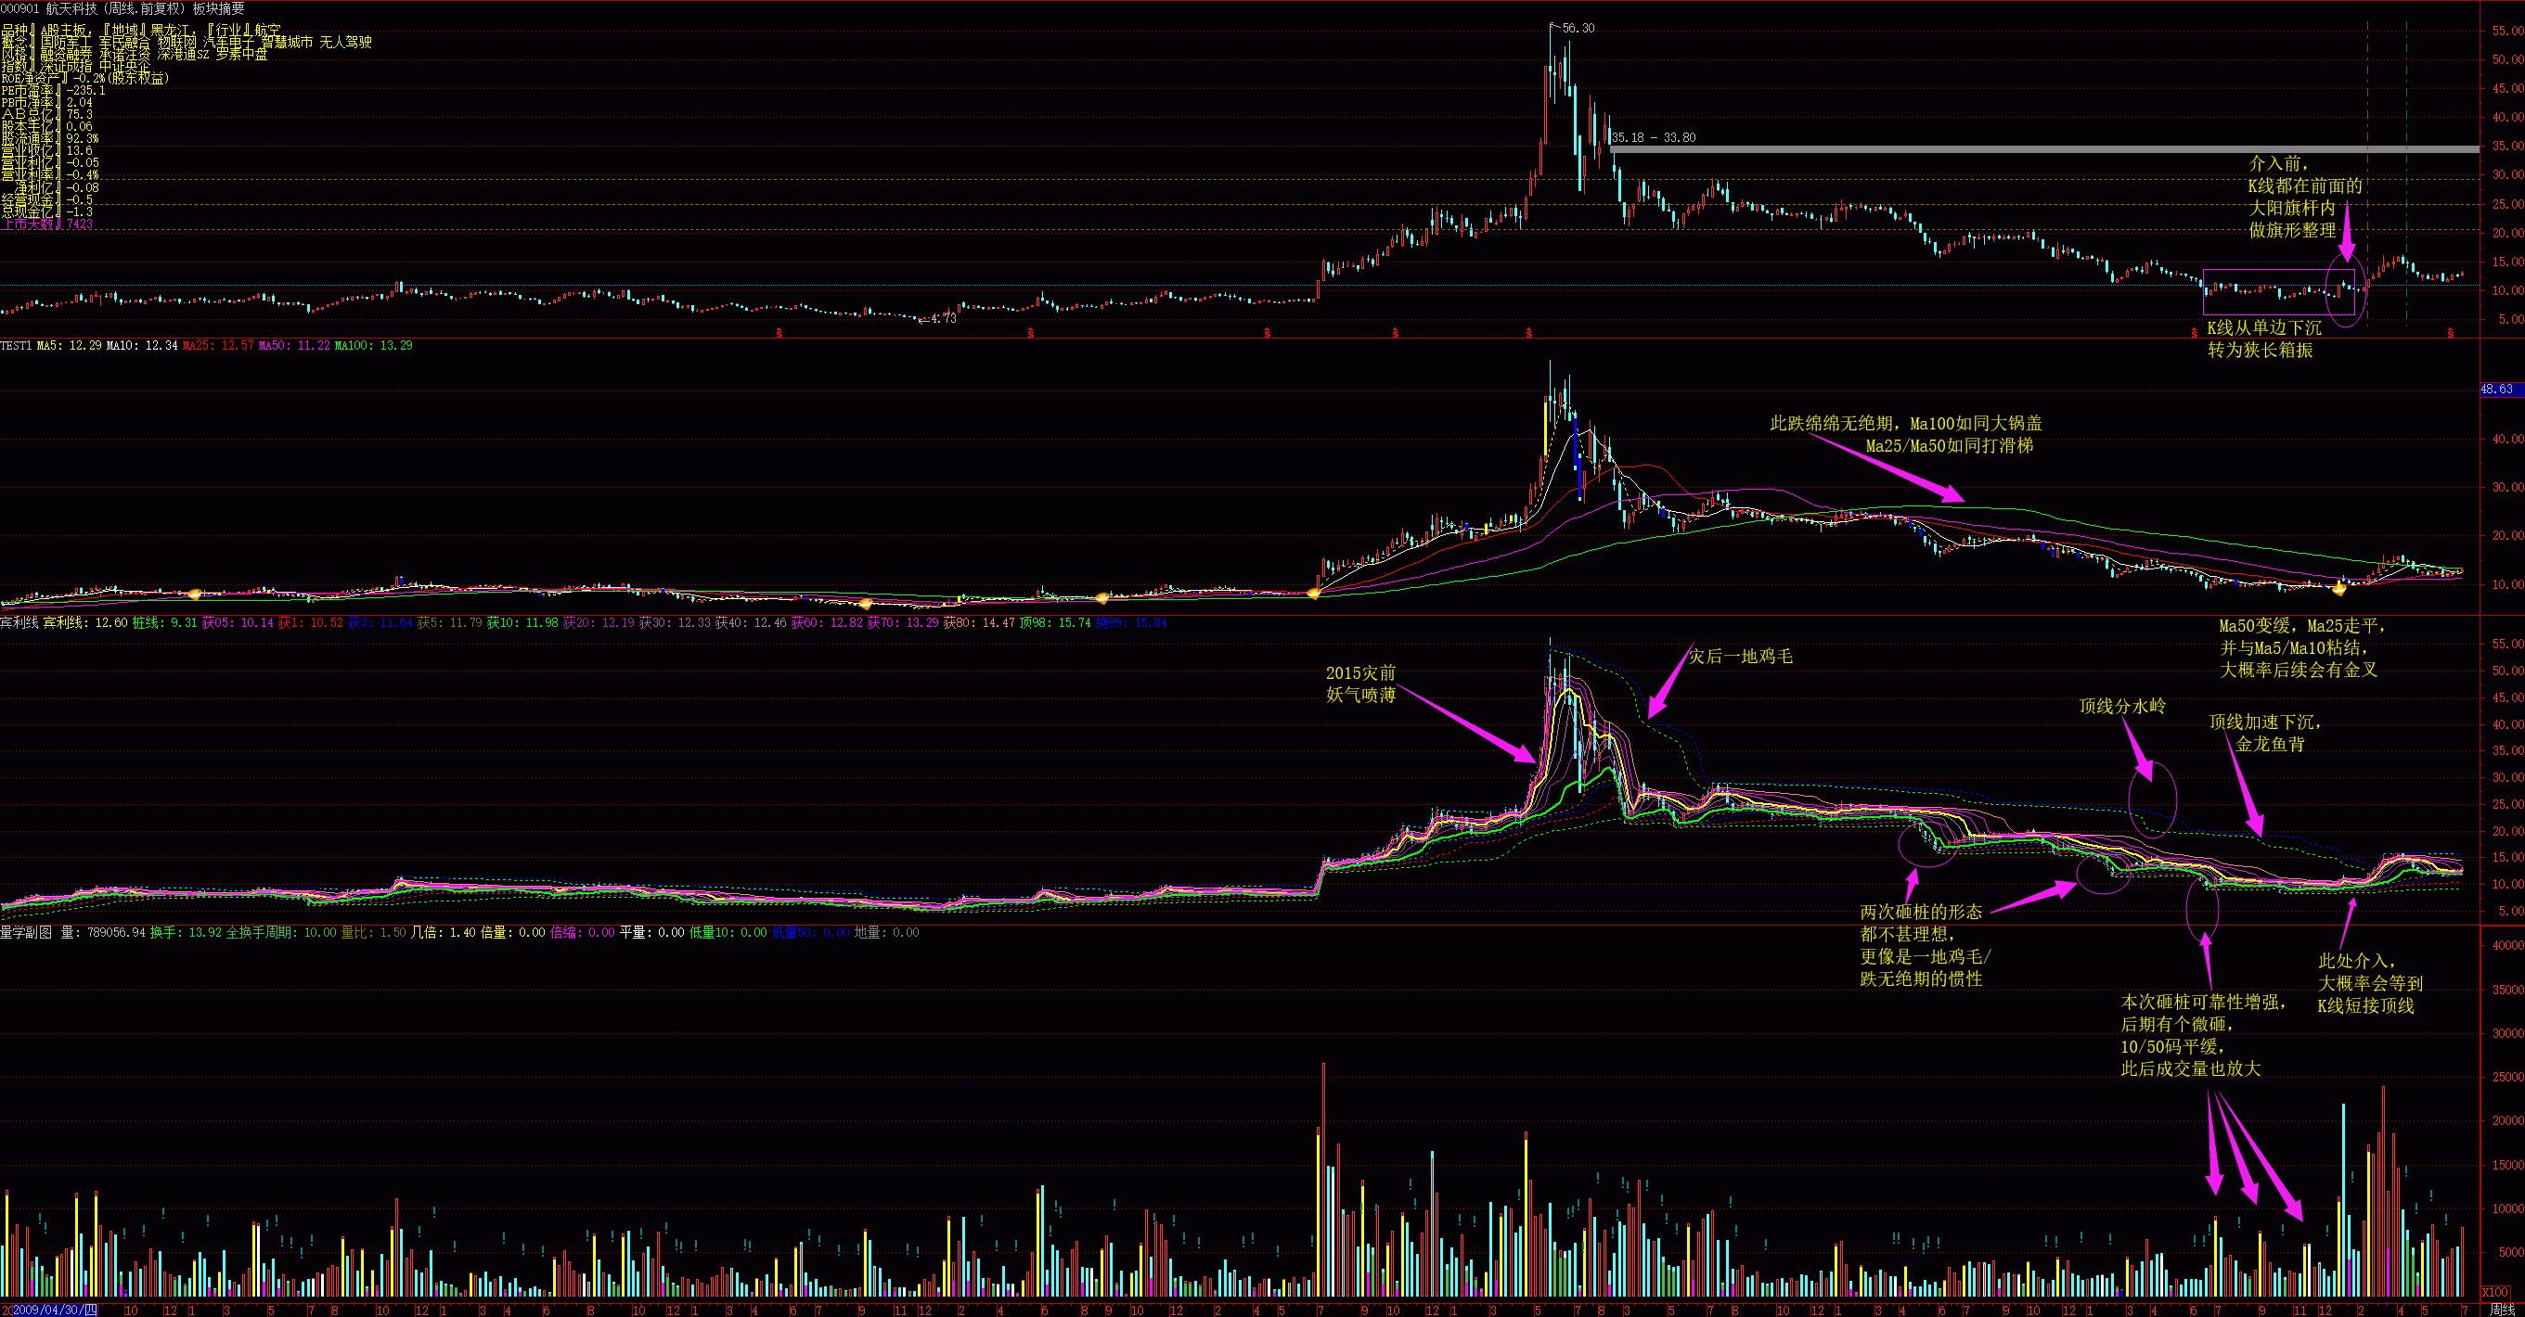Image resolution: width=2525 pixels, height=1317 pixels.
Task: Select the 获10: 11.98 legend
Action: (522, 623)
